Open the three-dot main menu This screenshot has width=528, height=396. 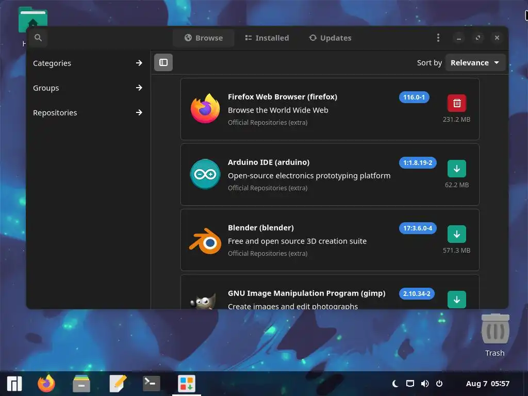[x=438, y=38]
